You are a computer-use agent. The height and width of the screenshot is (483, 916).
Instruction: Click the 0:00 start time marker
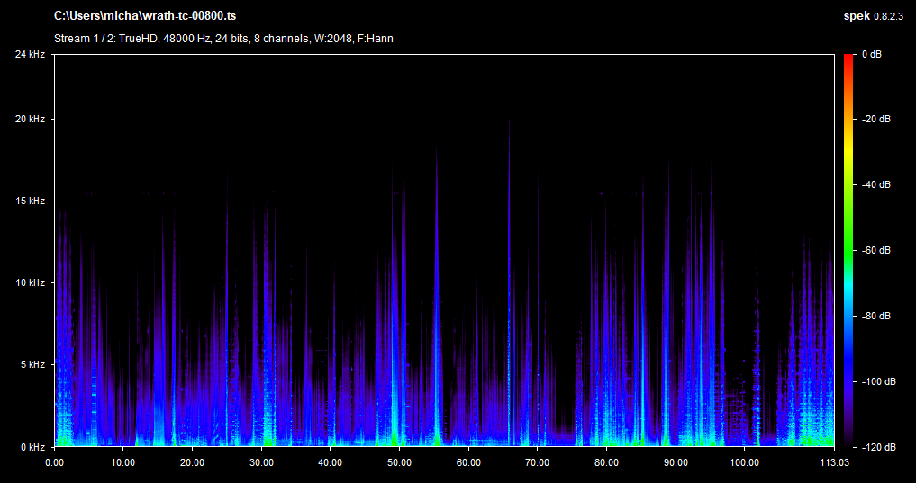(54, 462)
